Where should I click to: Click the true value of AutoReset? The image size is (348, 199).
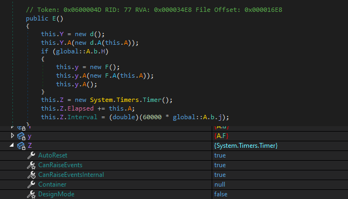tap(220, 155)
